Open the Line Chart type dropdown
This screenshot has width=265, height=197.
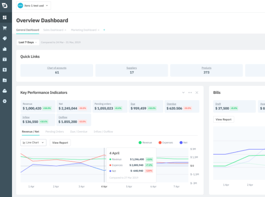pyautogui.click(x=33, y=143)
